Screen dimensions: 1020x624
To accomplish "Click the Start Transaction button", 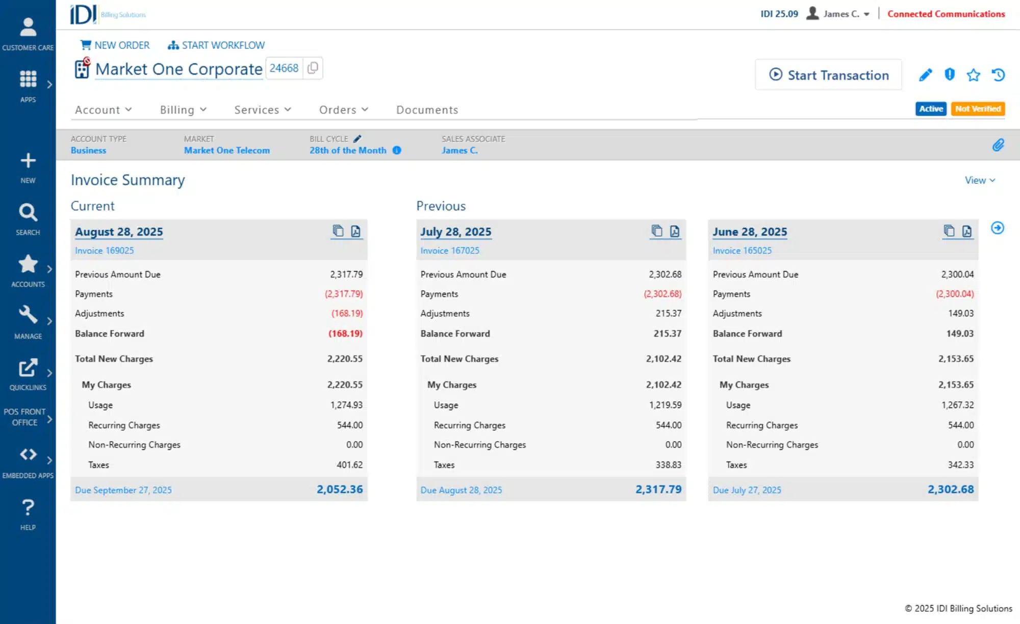I will point(828,75).
